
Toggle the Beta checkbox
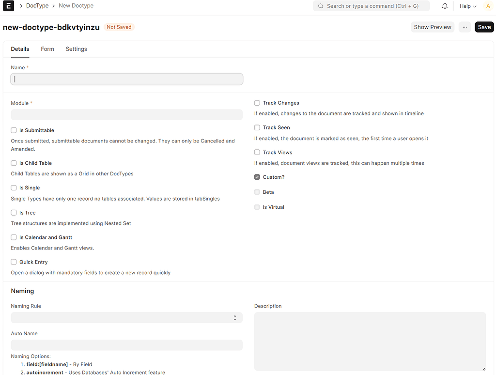(257, 192)
